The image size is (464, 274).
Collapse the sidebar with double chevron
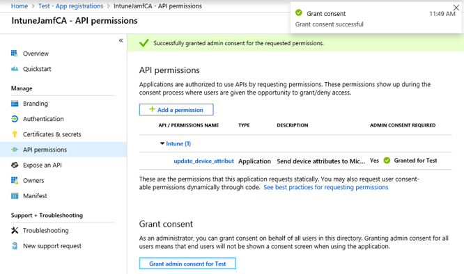point(121,40)
